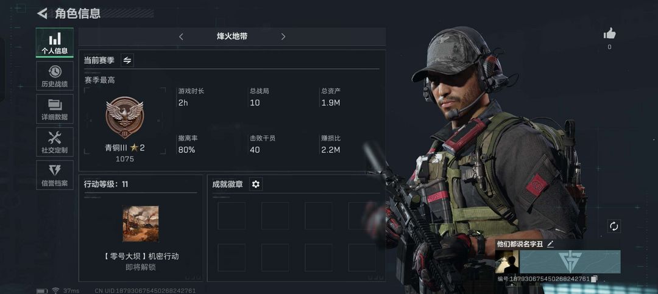Image resolution: width=658 pixels, height=294 pixels.
Task: Click the player avatar thumbnail
Action: [507, 262]
